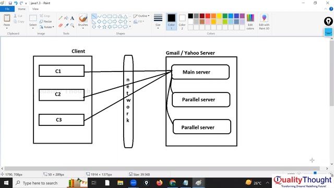334x188 pixels.
Task: Choose the Six-point star shape
Action: (x=110, y=27)
